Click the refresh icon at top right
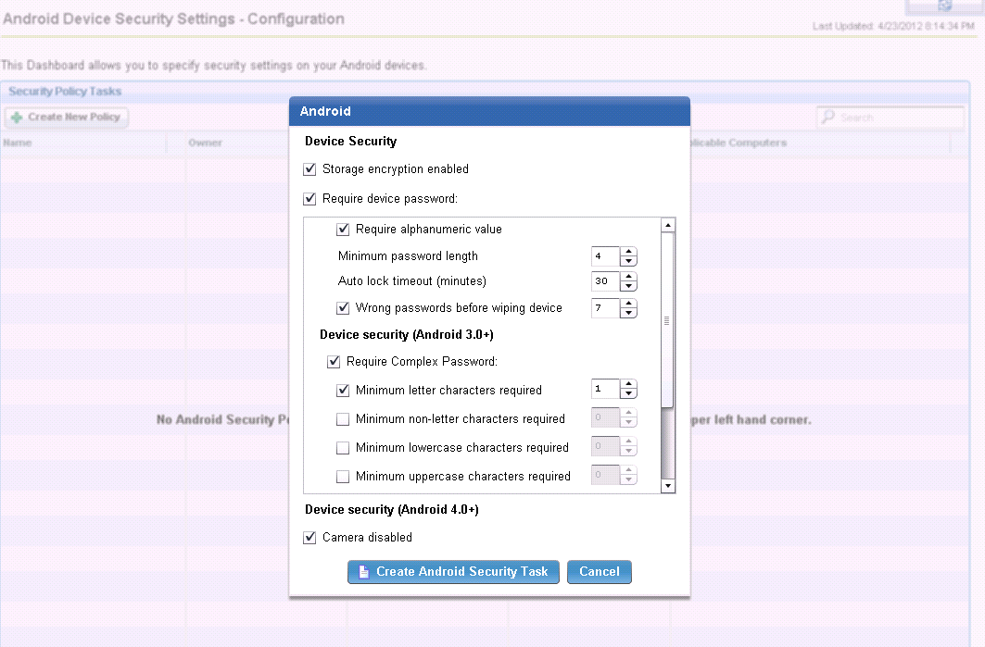985x647 pixels. coord(945,6)
